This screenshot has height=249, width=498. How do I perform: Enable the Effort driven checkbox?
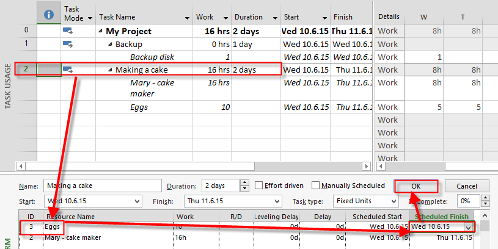pos(259,186)
